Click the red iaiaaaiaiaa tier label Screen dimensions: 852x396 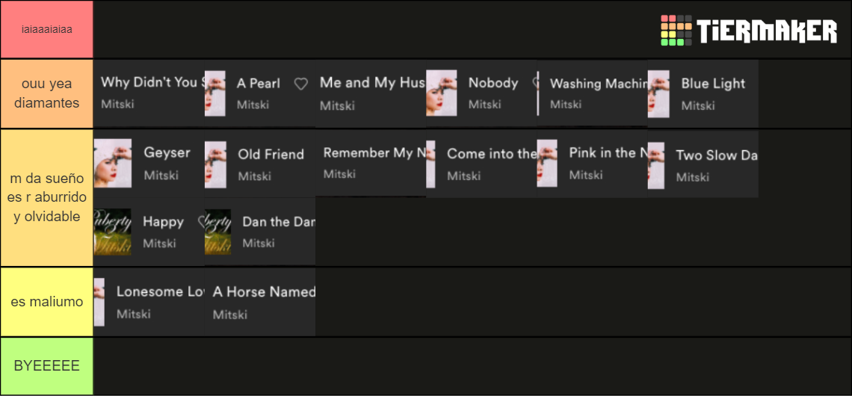[x=47, y=29]
